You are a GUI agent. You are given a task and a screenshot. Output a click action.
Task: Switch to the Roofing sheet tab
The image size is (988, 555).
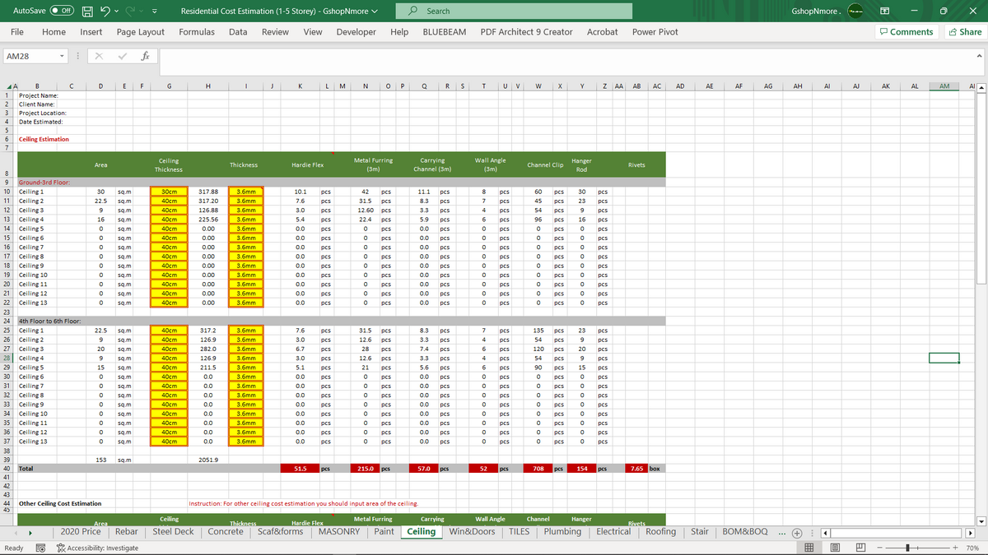coord(660,531)
